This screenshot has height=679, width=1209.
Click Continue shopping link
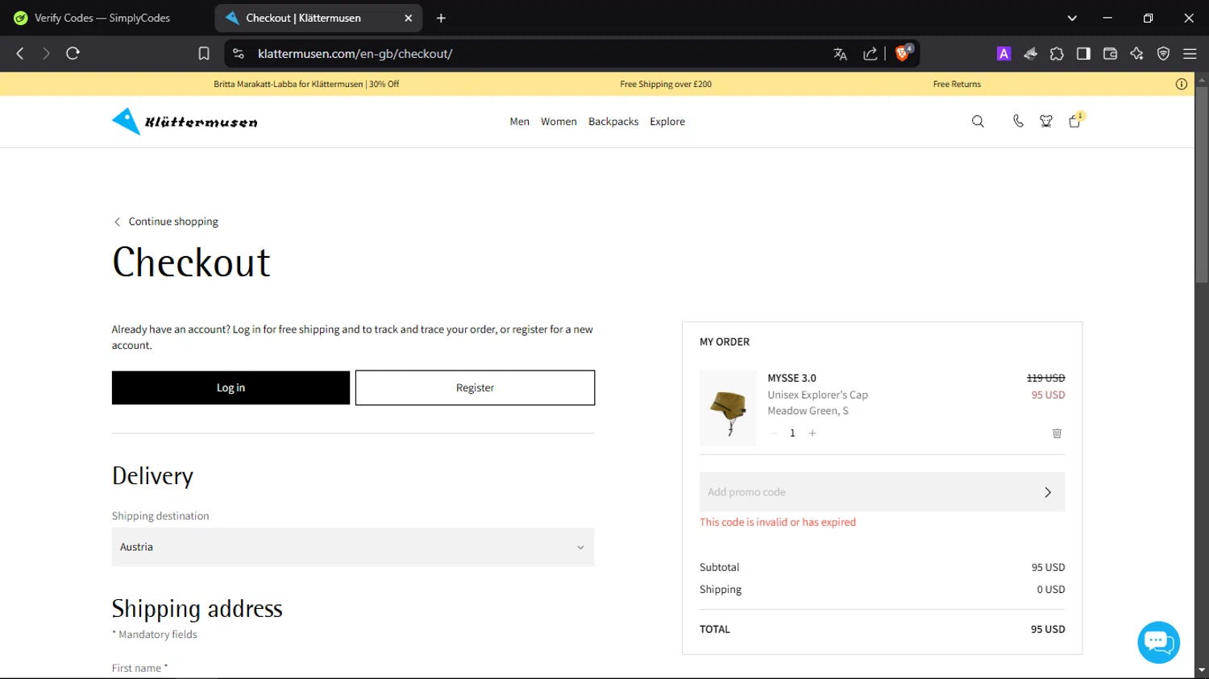pos(165,222)
